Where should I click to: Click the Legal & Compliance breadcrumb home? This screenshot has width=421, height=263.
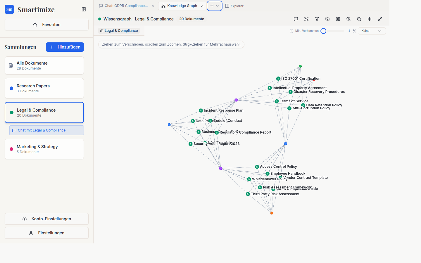(119, 31)
